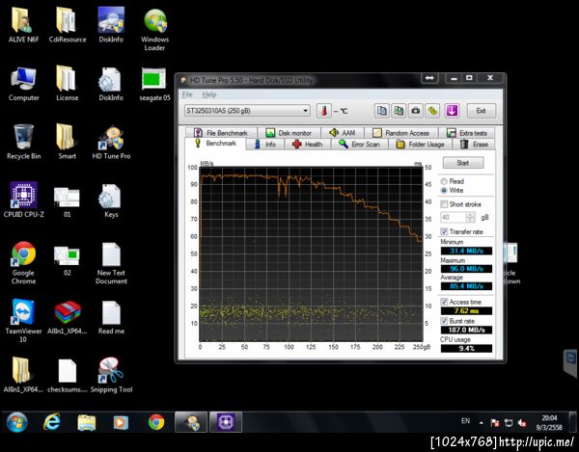This screenshot has width=579, height=452.
Task: Switch to the Extra tests tab
Action: [x=467, y=133]
